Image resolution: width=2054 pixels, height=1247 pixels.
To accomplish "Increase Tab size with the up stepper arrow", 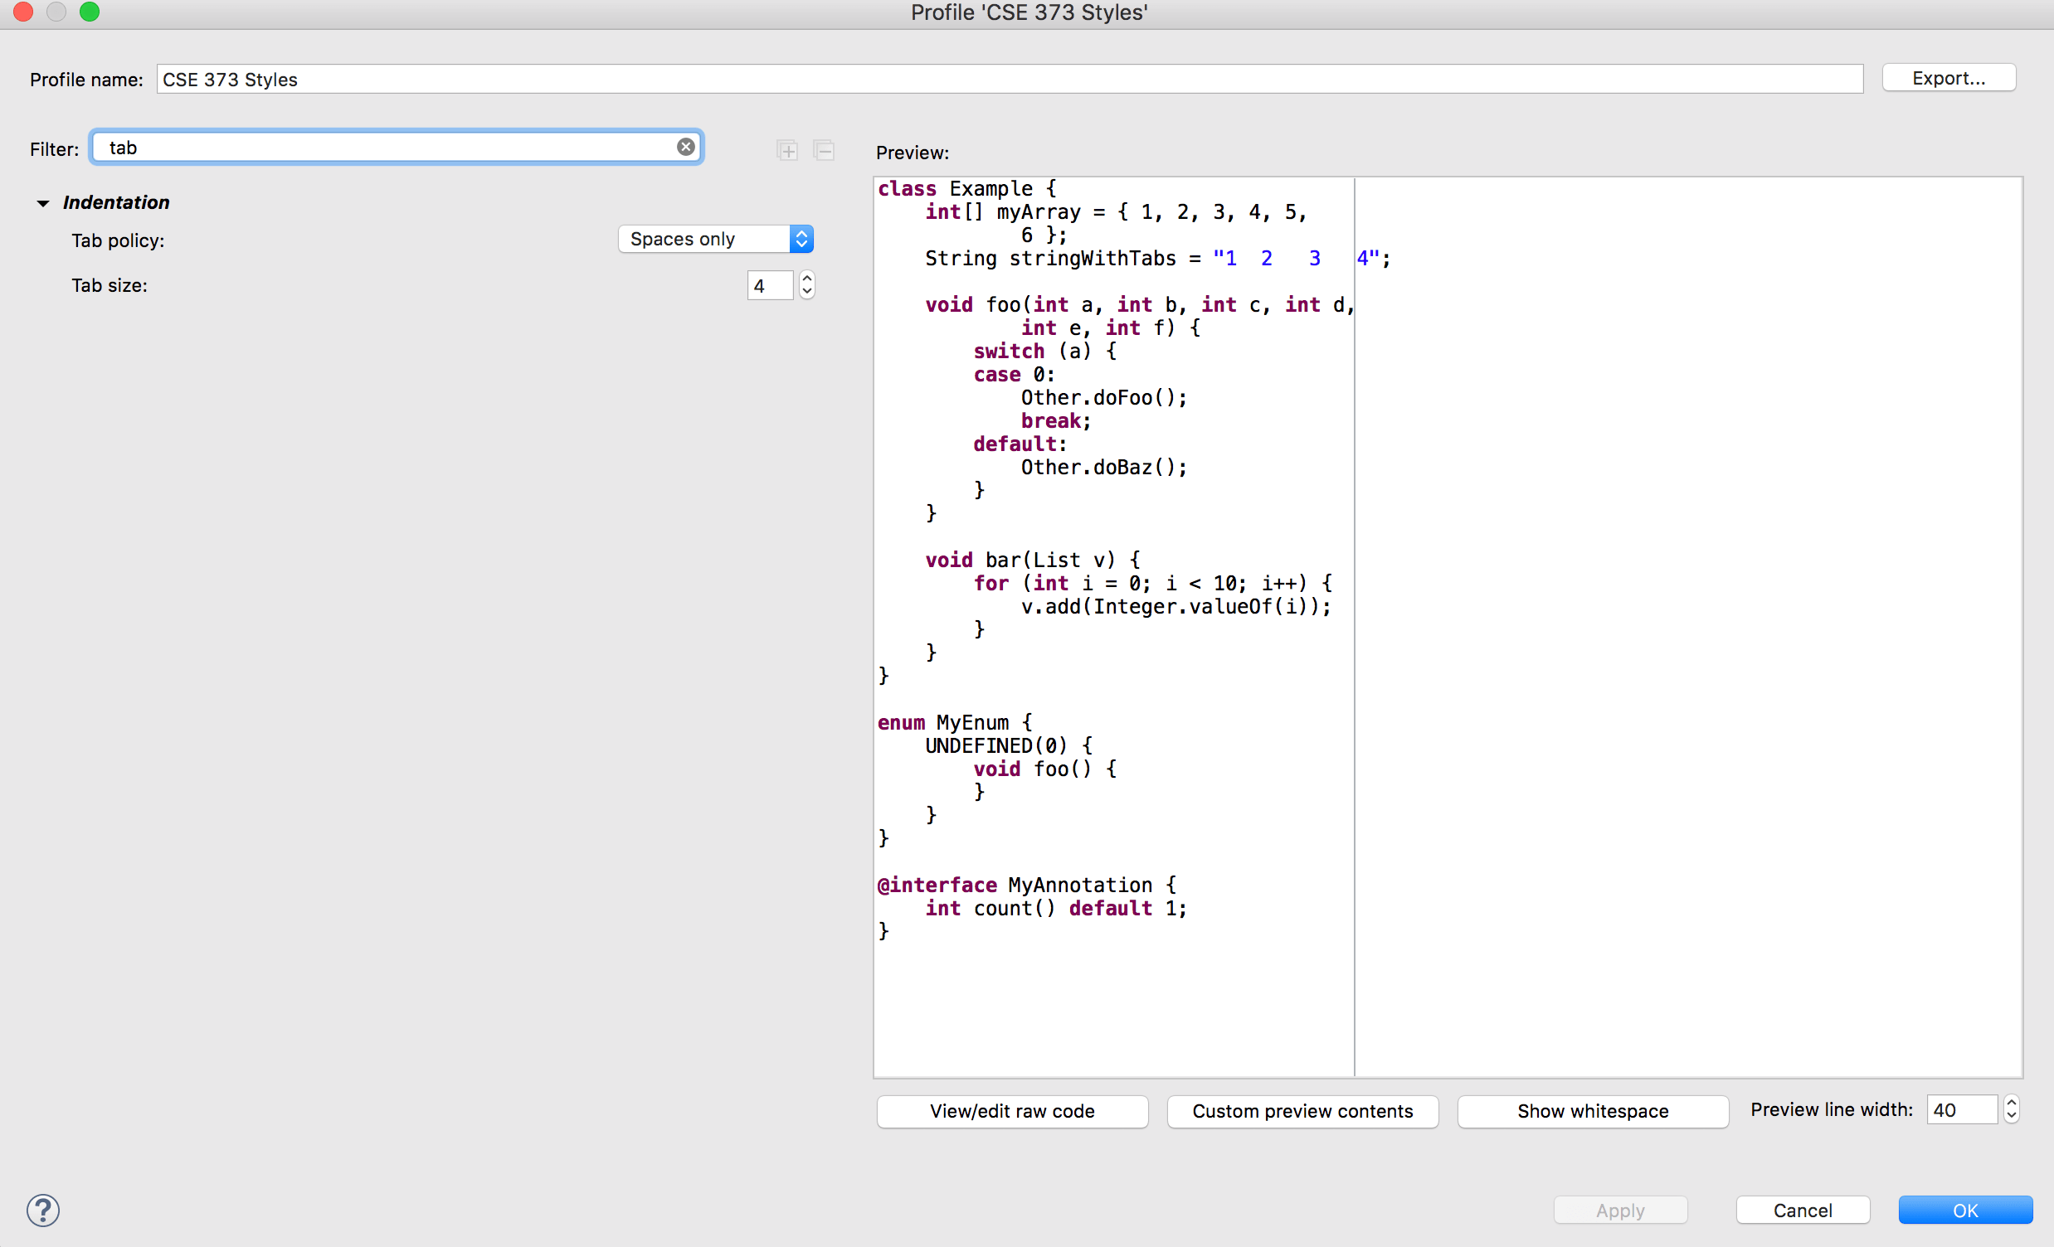I will pyautogui.click(x=806, y=279).
